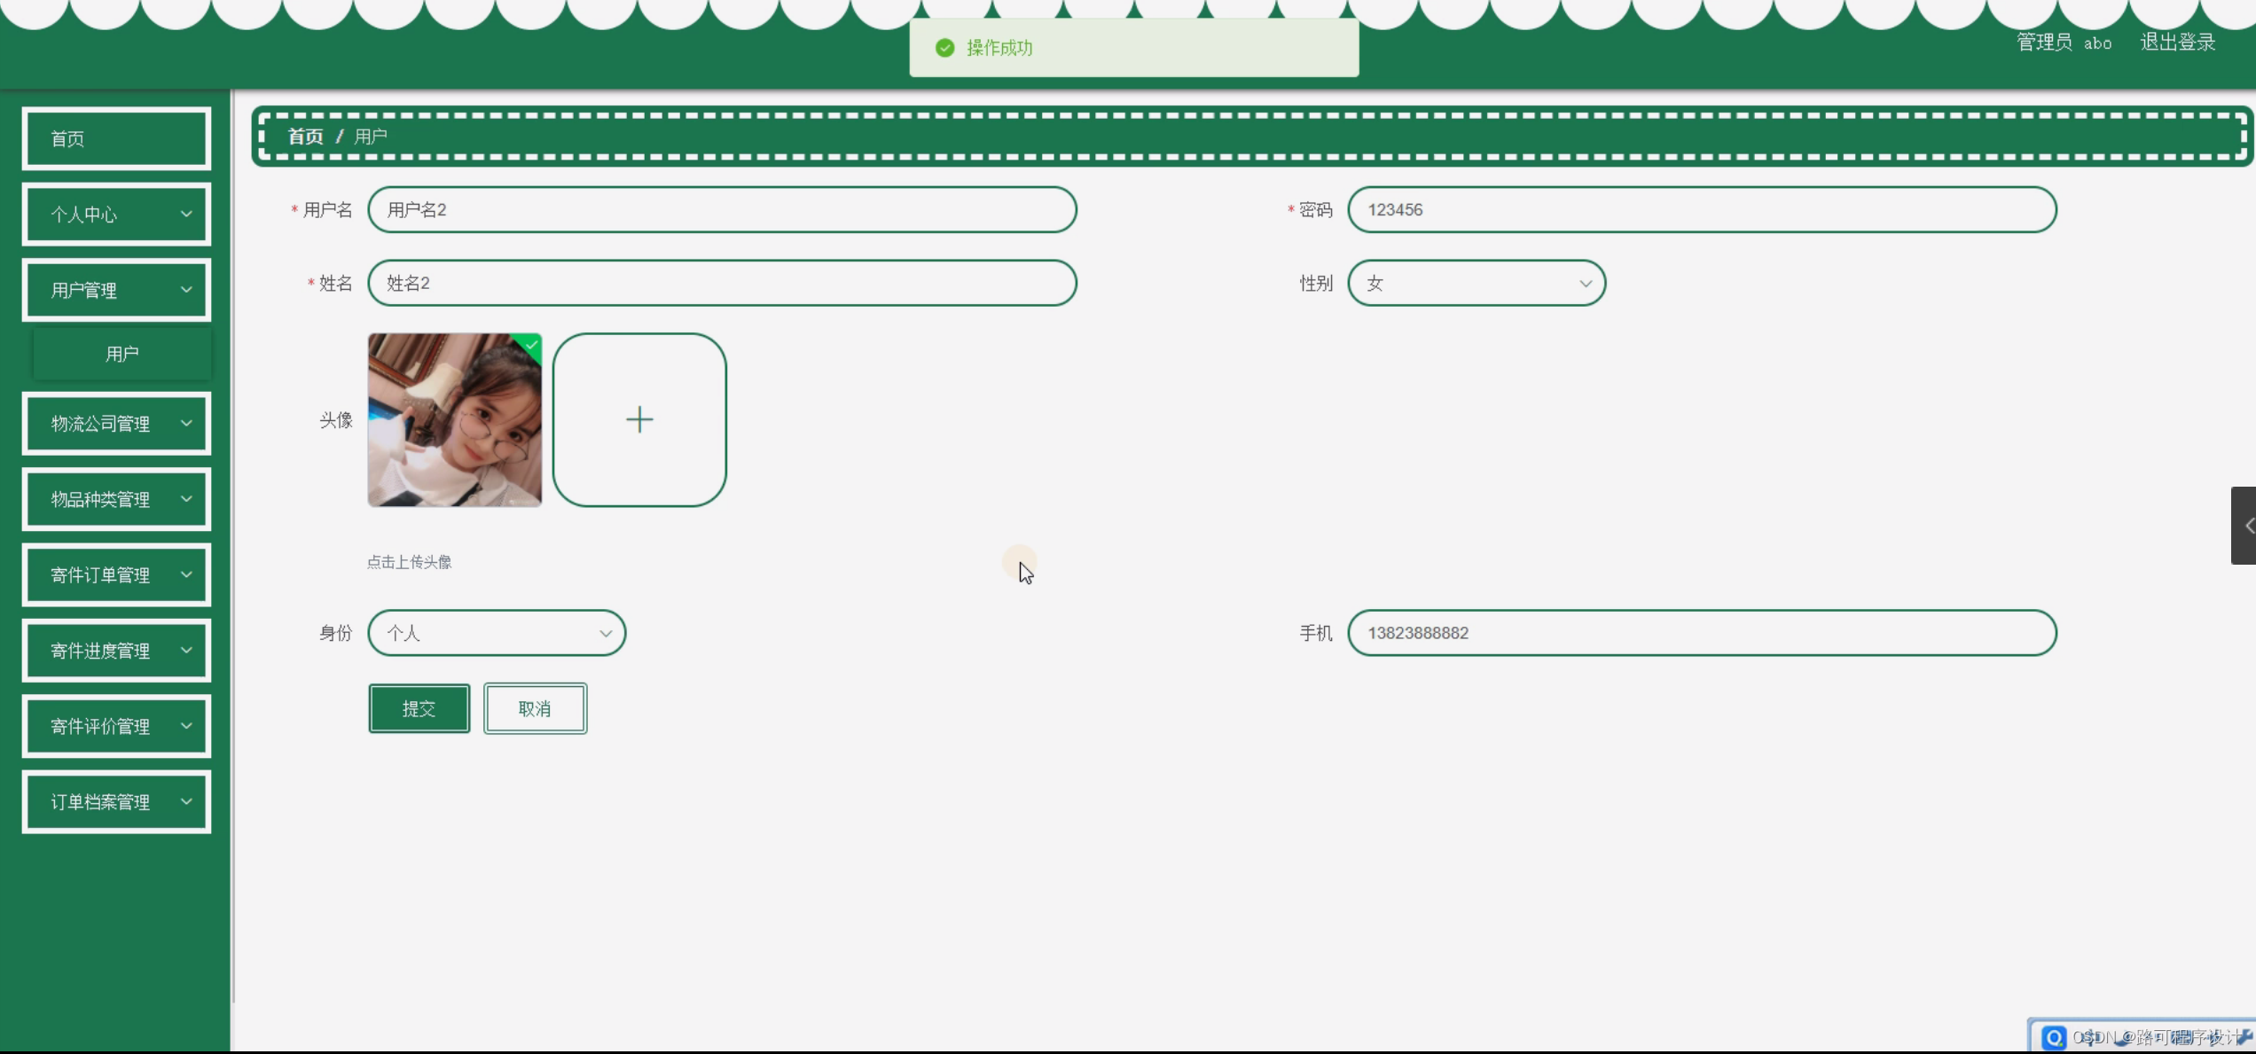Click 首页 in the breadcrumb
This screenshot has width=2256, height=1054.
(x=305, y=137)
